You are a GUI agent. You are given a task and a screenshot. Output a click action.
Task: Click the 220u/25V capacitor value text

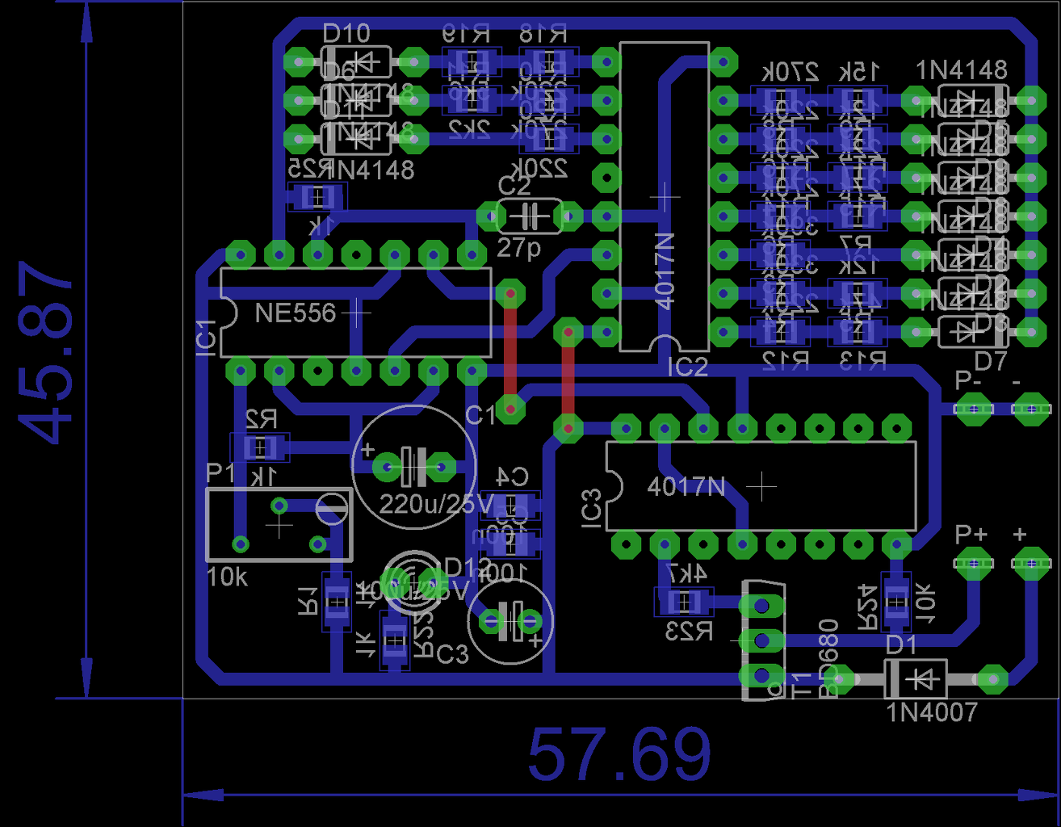[x=436, y=505]
